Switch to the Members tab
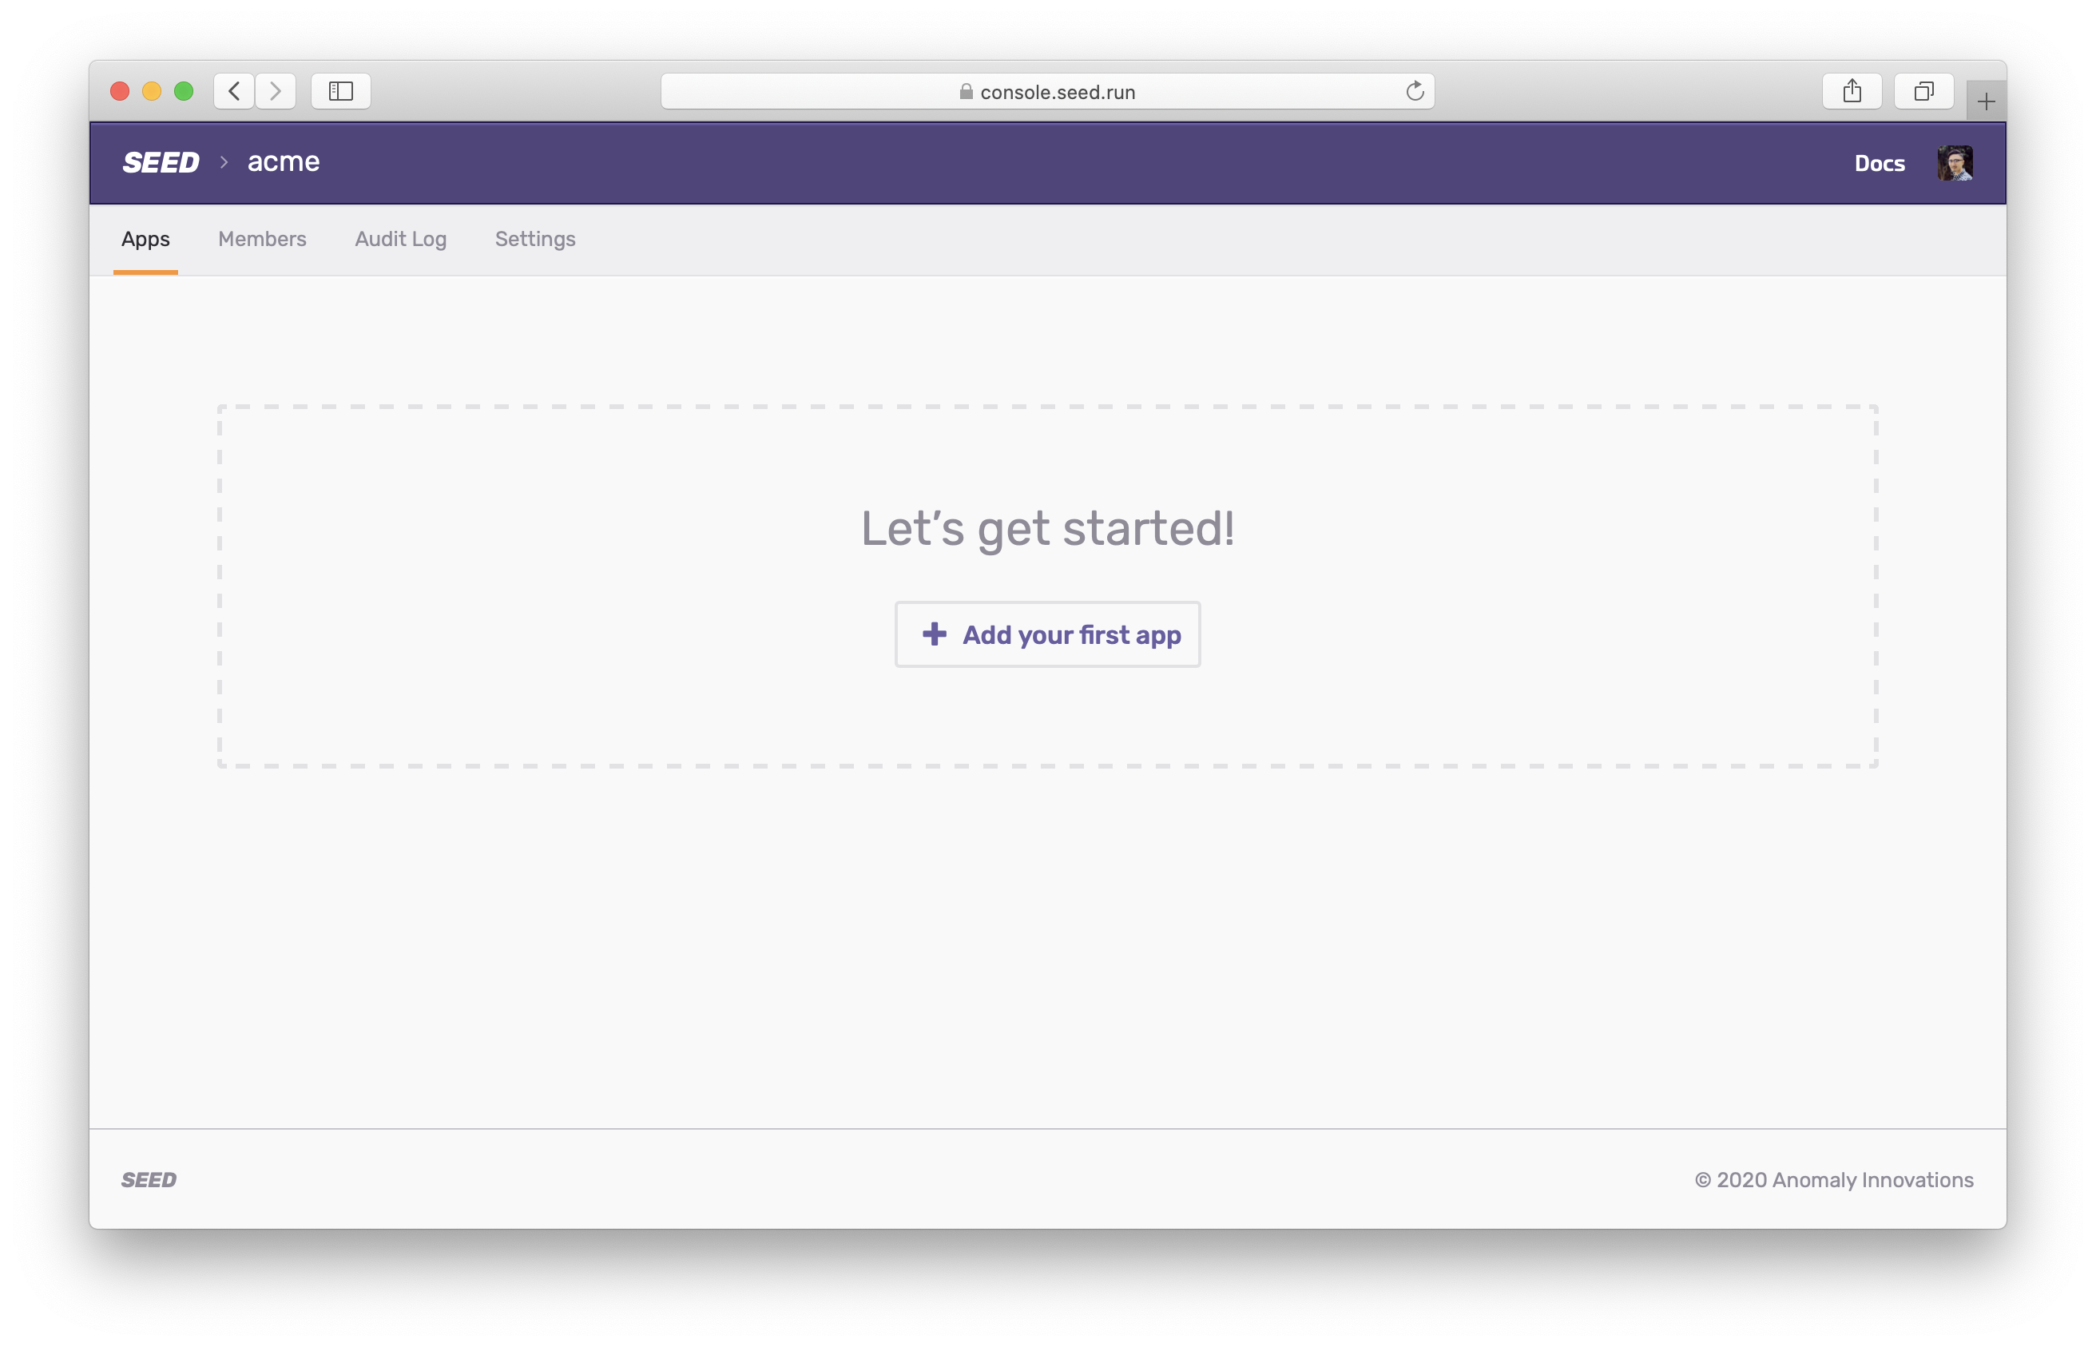Image resolution: width=2096 pixels, height=1347 pixels. click(x=262, y=239)
